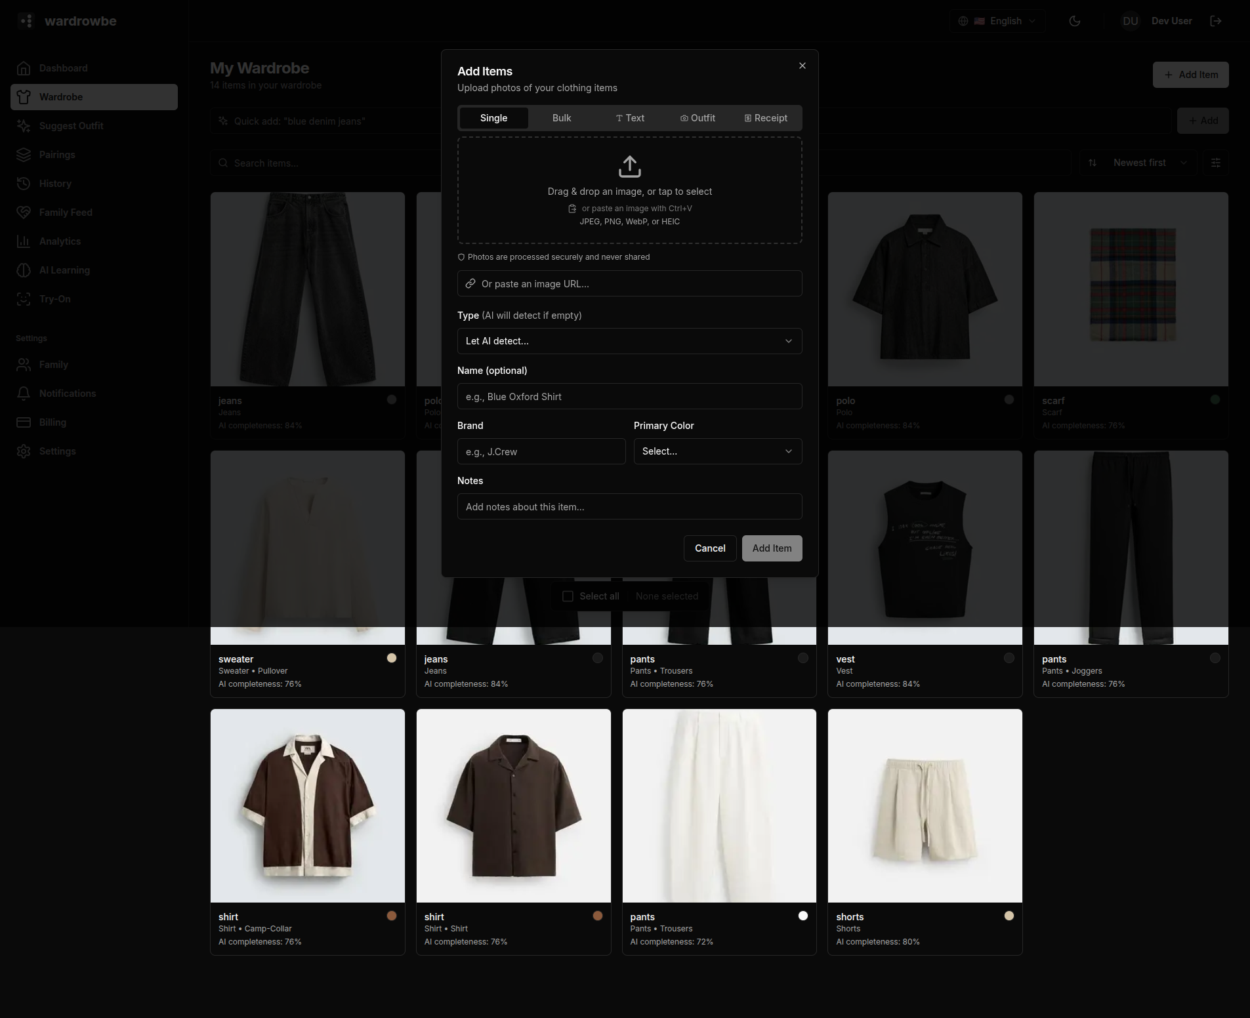Image resolution: width=1250 pixels, height=1018 pixels.
Task: Switch to the Bulk upload tab
Action: coord(561,118)
